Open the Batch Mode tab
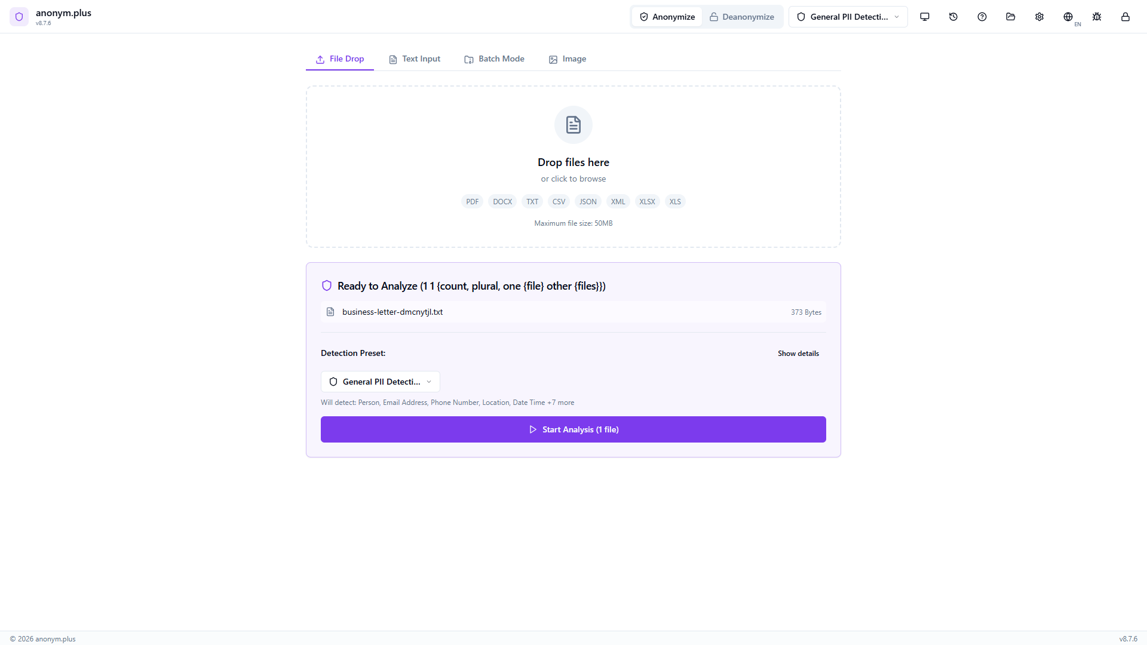The image size is (1147, 645). click(495, 59)
